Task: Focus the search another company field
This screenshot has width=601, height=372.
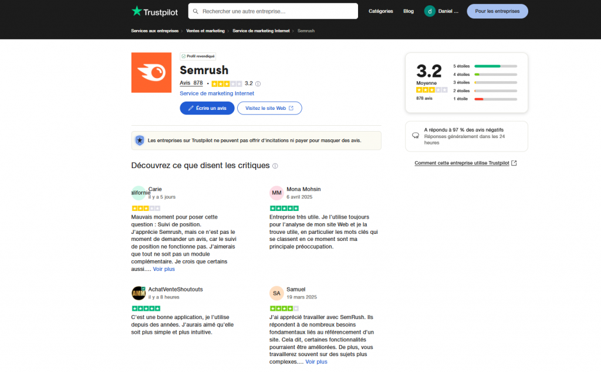Action: pyautogui.click(x=273, y=11)
